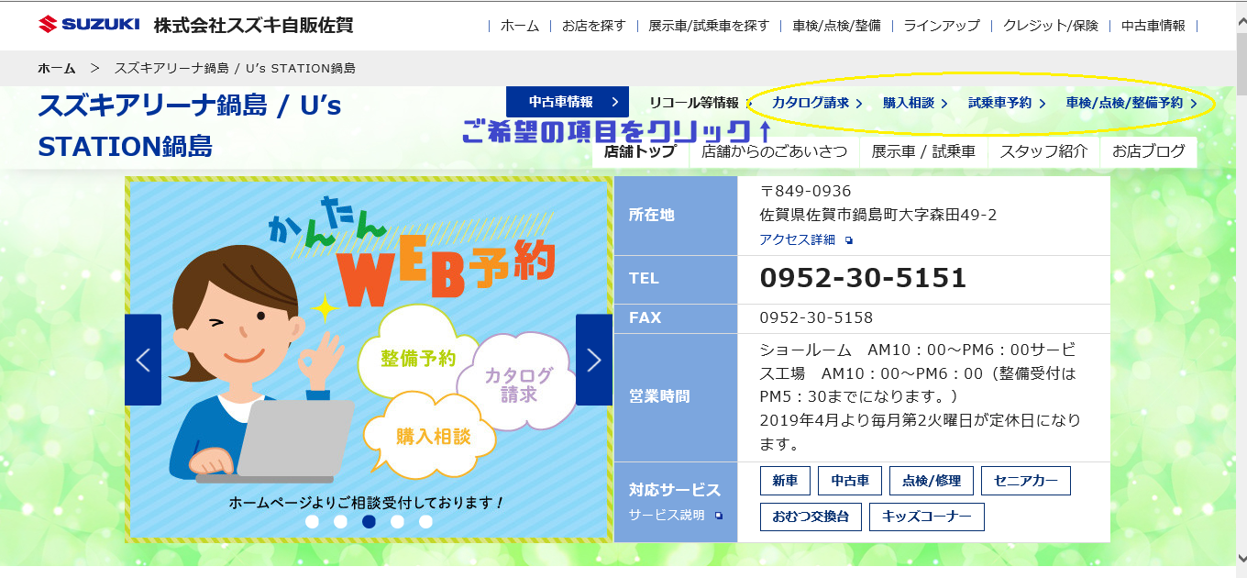The width and height of the screenshot is (1247, 578).
Task: Click the Suzuki logo in the header
Action: [x=89, y=25]
